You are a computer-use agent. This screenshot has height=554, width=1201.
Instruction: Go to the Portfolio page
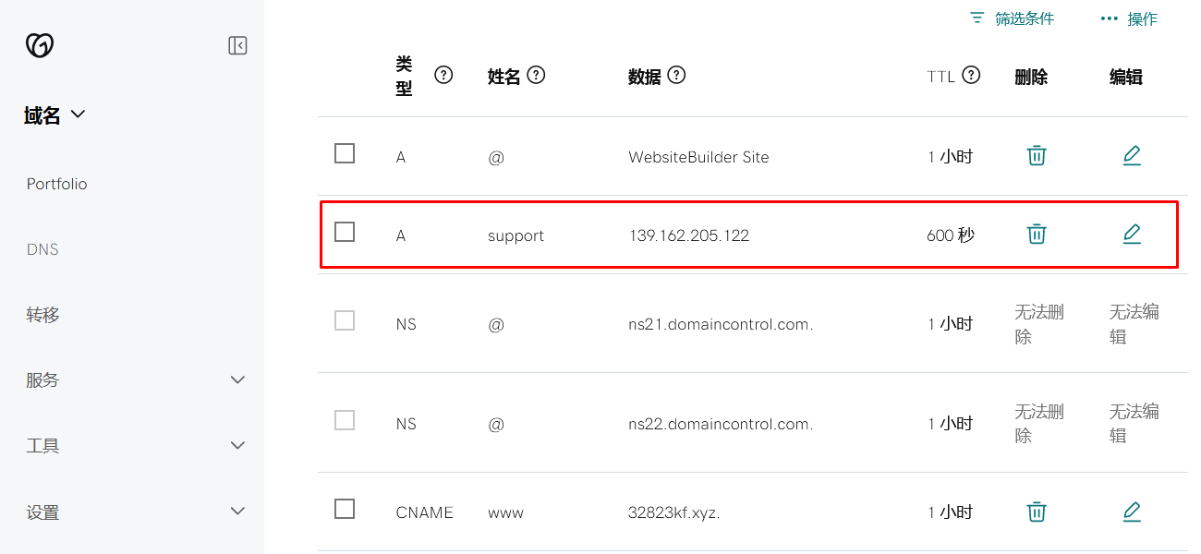[x=56, y=183]
